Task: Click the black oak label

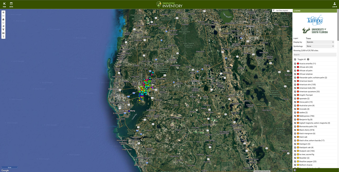Action: (303, 137)
